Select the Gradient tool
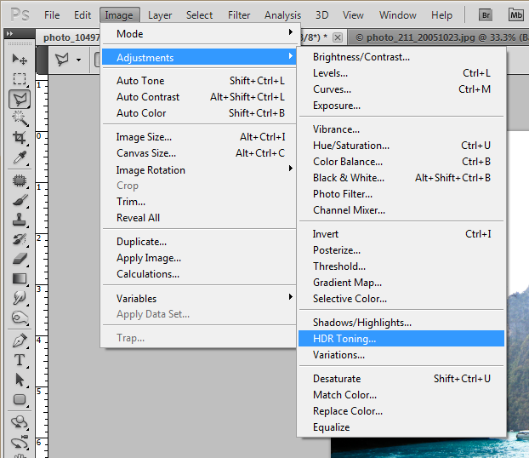Image resolution: width=529 pixels, height=458 pixels. [20, 278]
